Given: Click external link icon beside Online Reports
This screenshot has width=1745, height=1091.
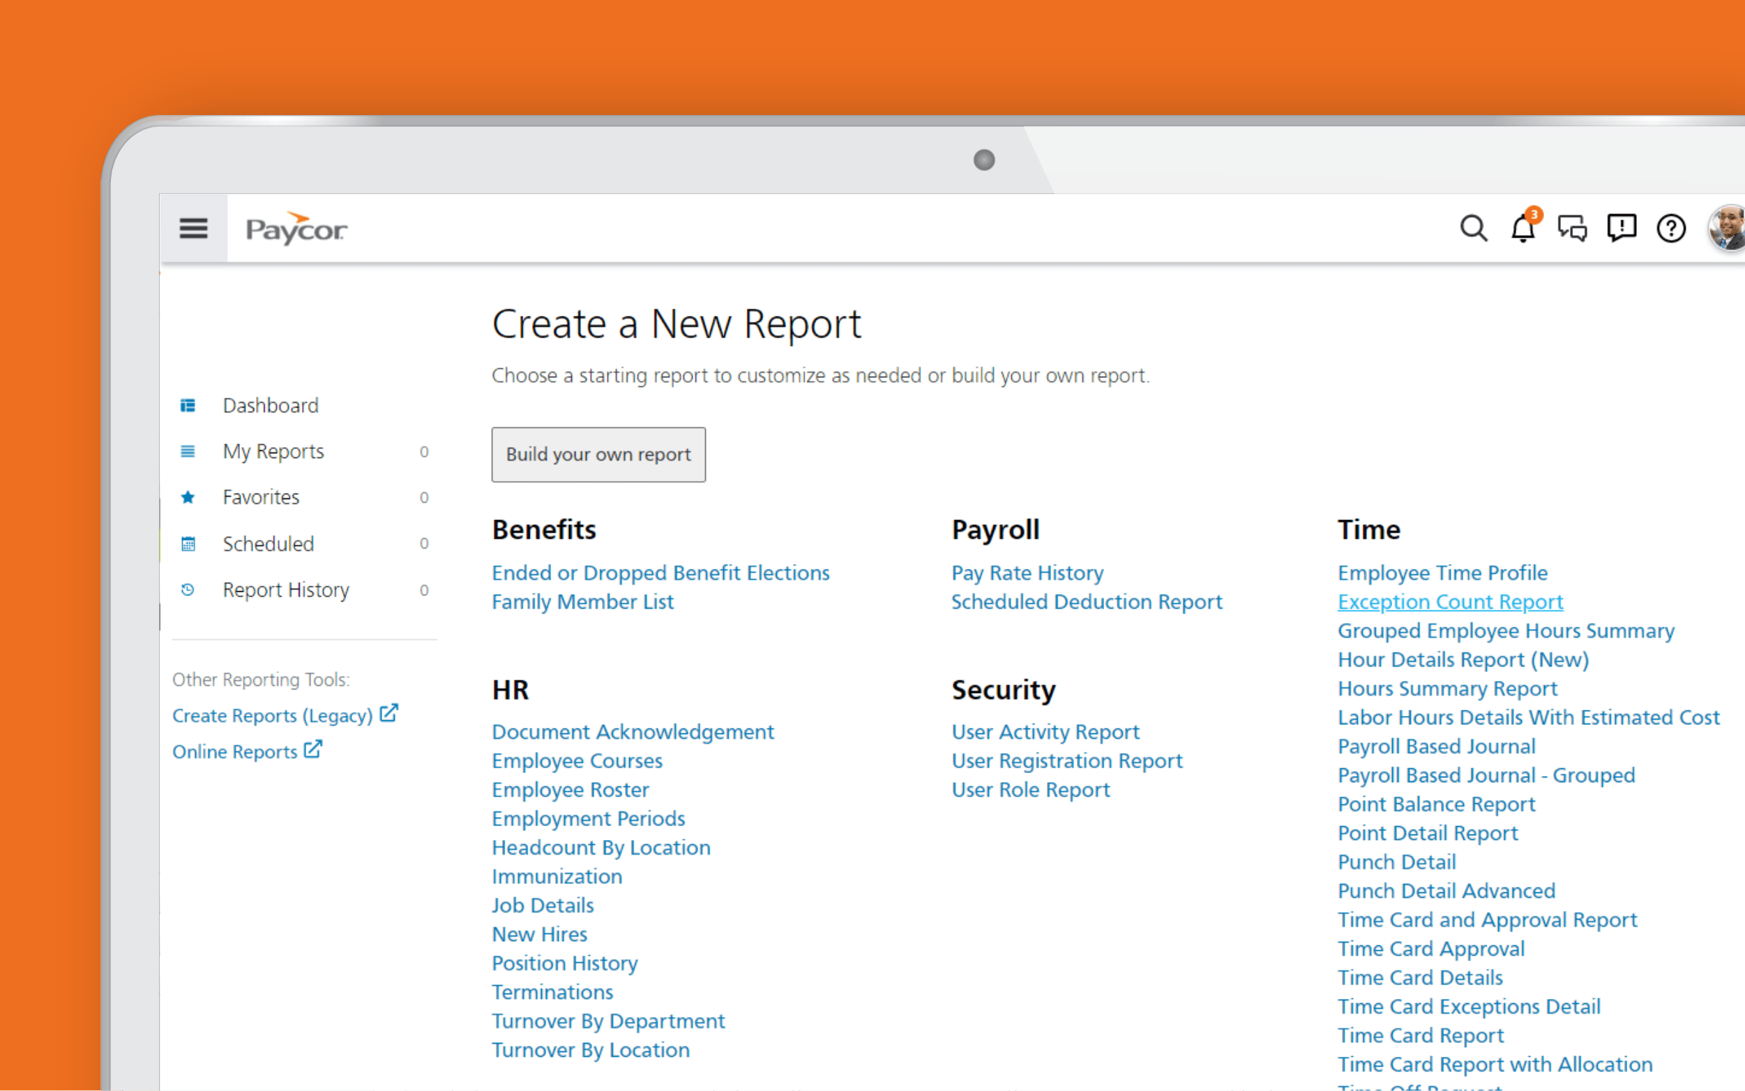Looking at the screenshot, I should tap(312, 749).
